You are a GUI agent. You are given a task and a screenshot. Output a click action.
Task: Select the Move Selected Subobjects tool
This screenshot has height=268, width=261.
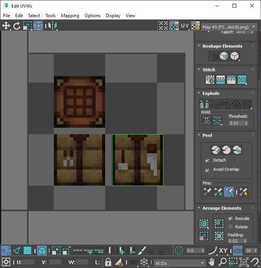6,26
